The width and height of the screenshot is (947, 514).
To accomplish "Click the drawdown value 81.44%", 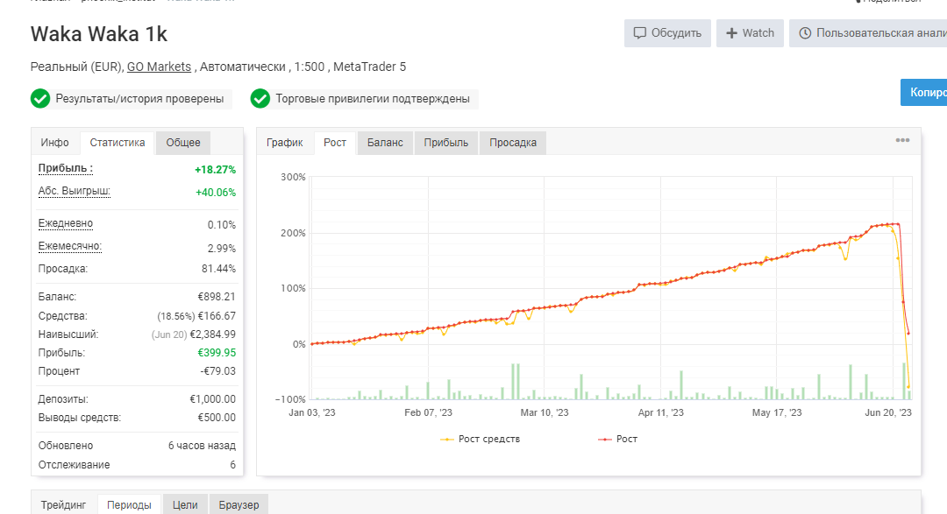I will pos(218,269).
